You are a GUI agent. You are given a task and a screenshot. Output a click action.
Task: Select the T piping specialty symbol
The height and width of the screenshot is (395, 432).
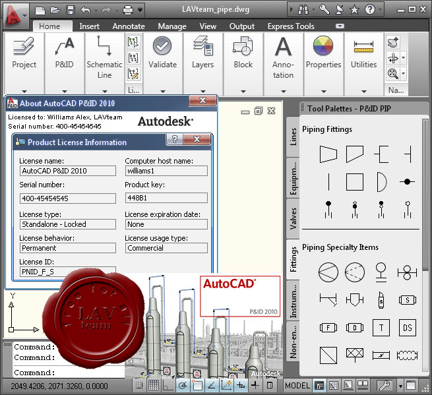(x=381, y=328)
